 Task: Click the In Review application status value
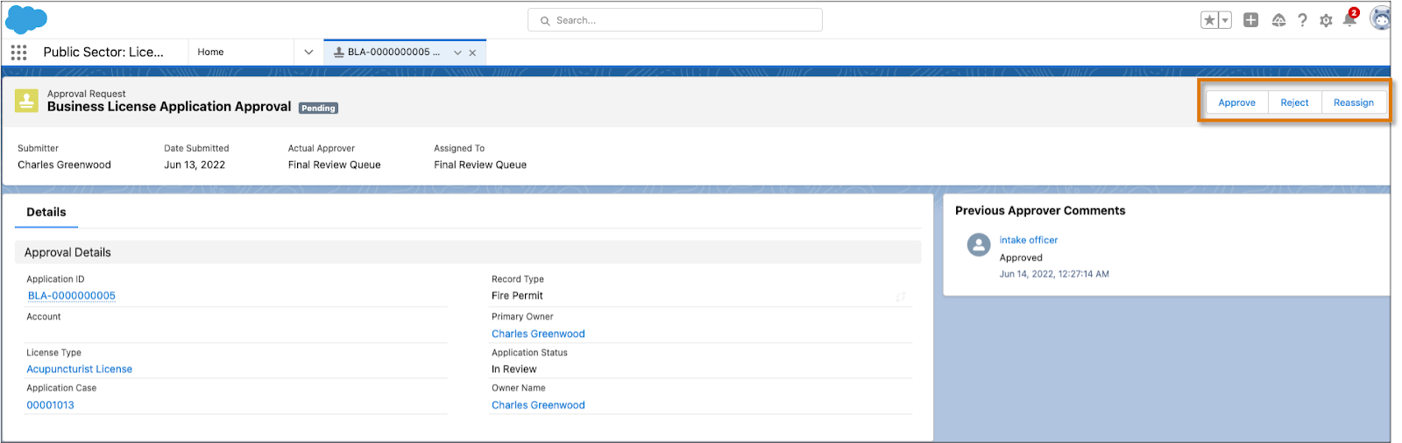click(x=514, y=369)
